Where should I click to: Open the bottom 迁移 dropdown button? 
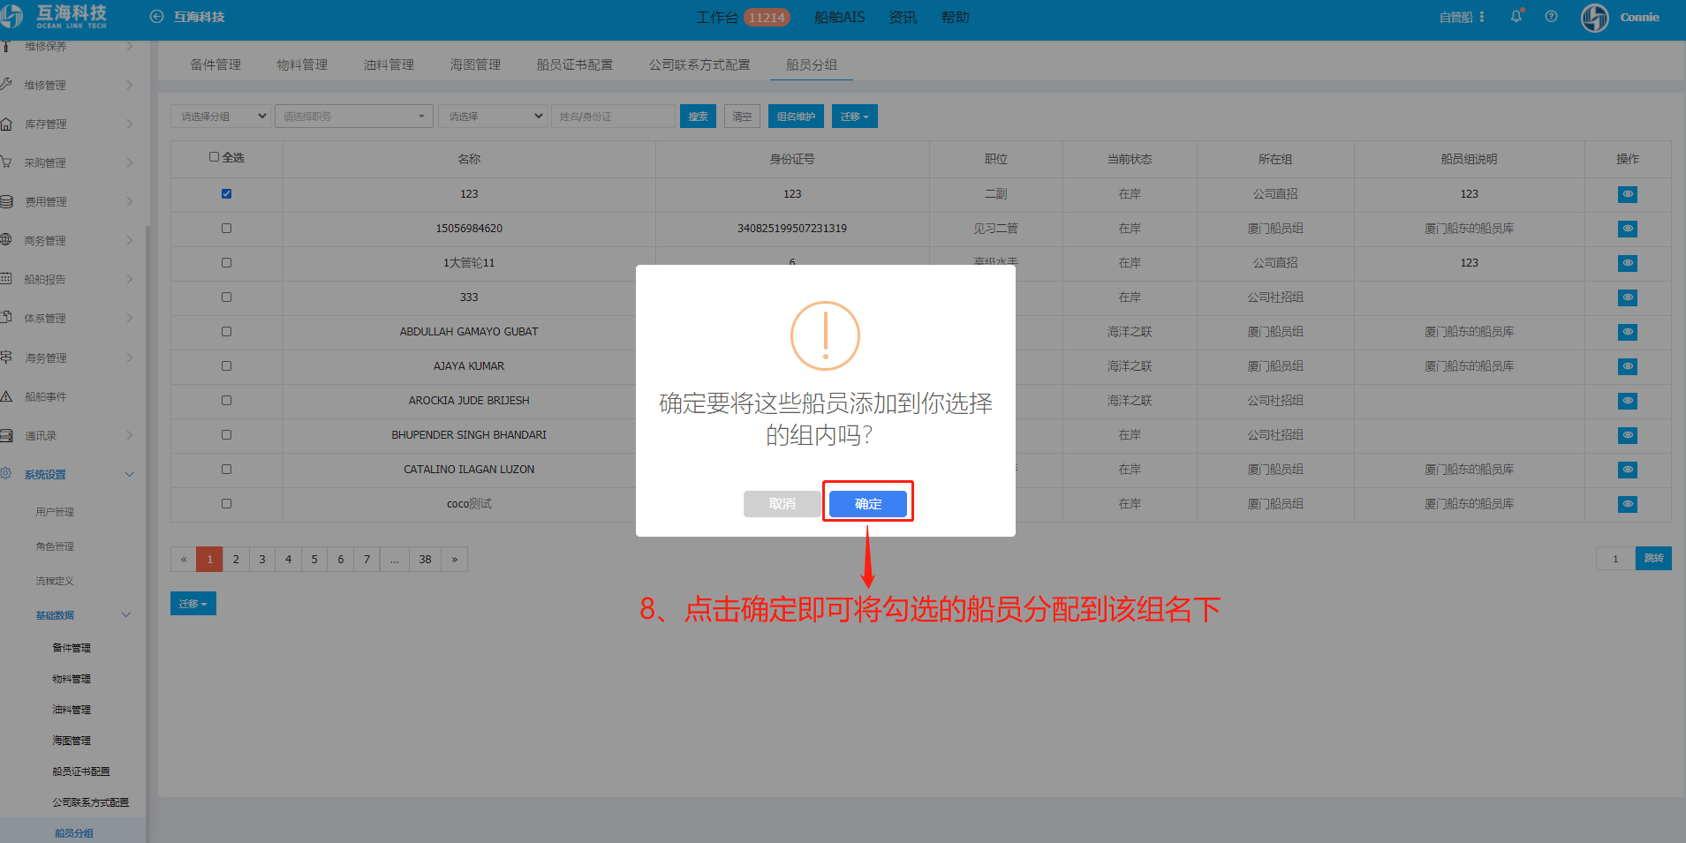(x=193, y=604)
